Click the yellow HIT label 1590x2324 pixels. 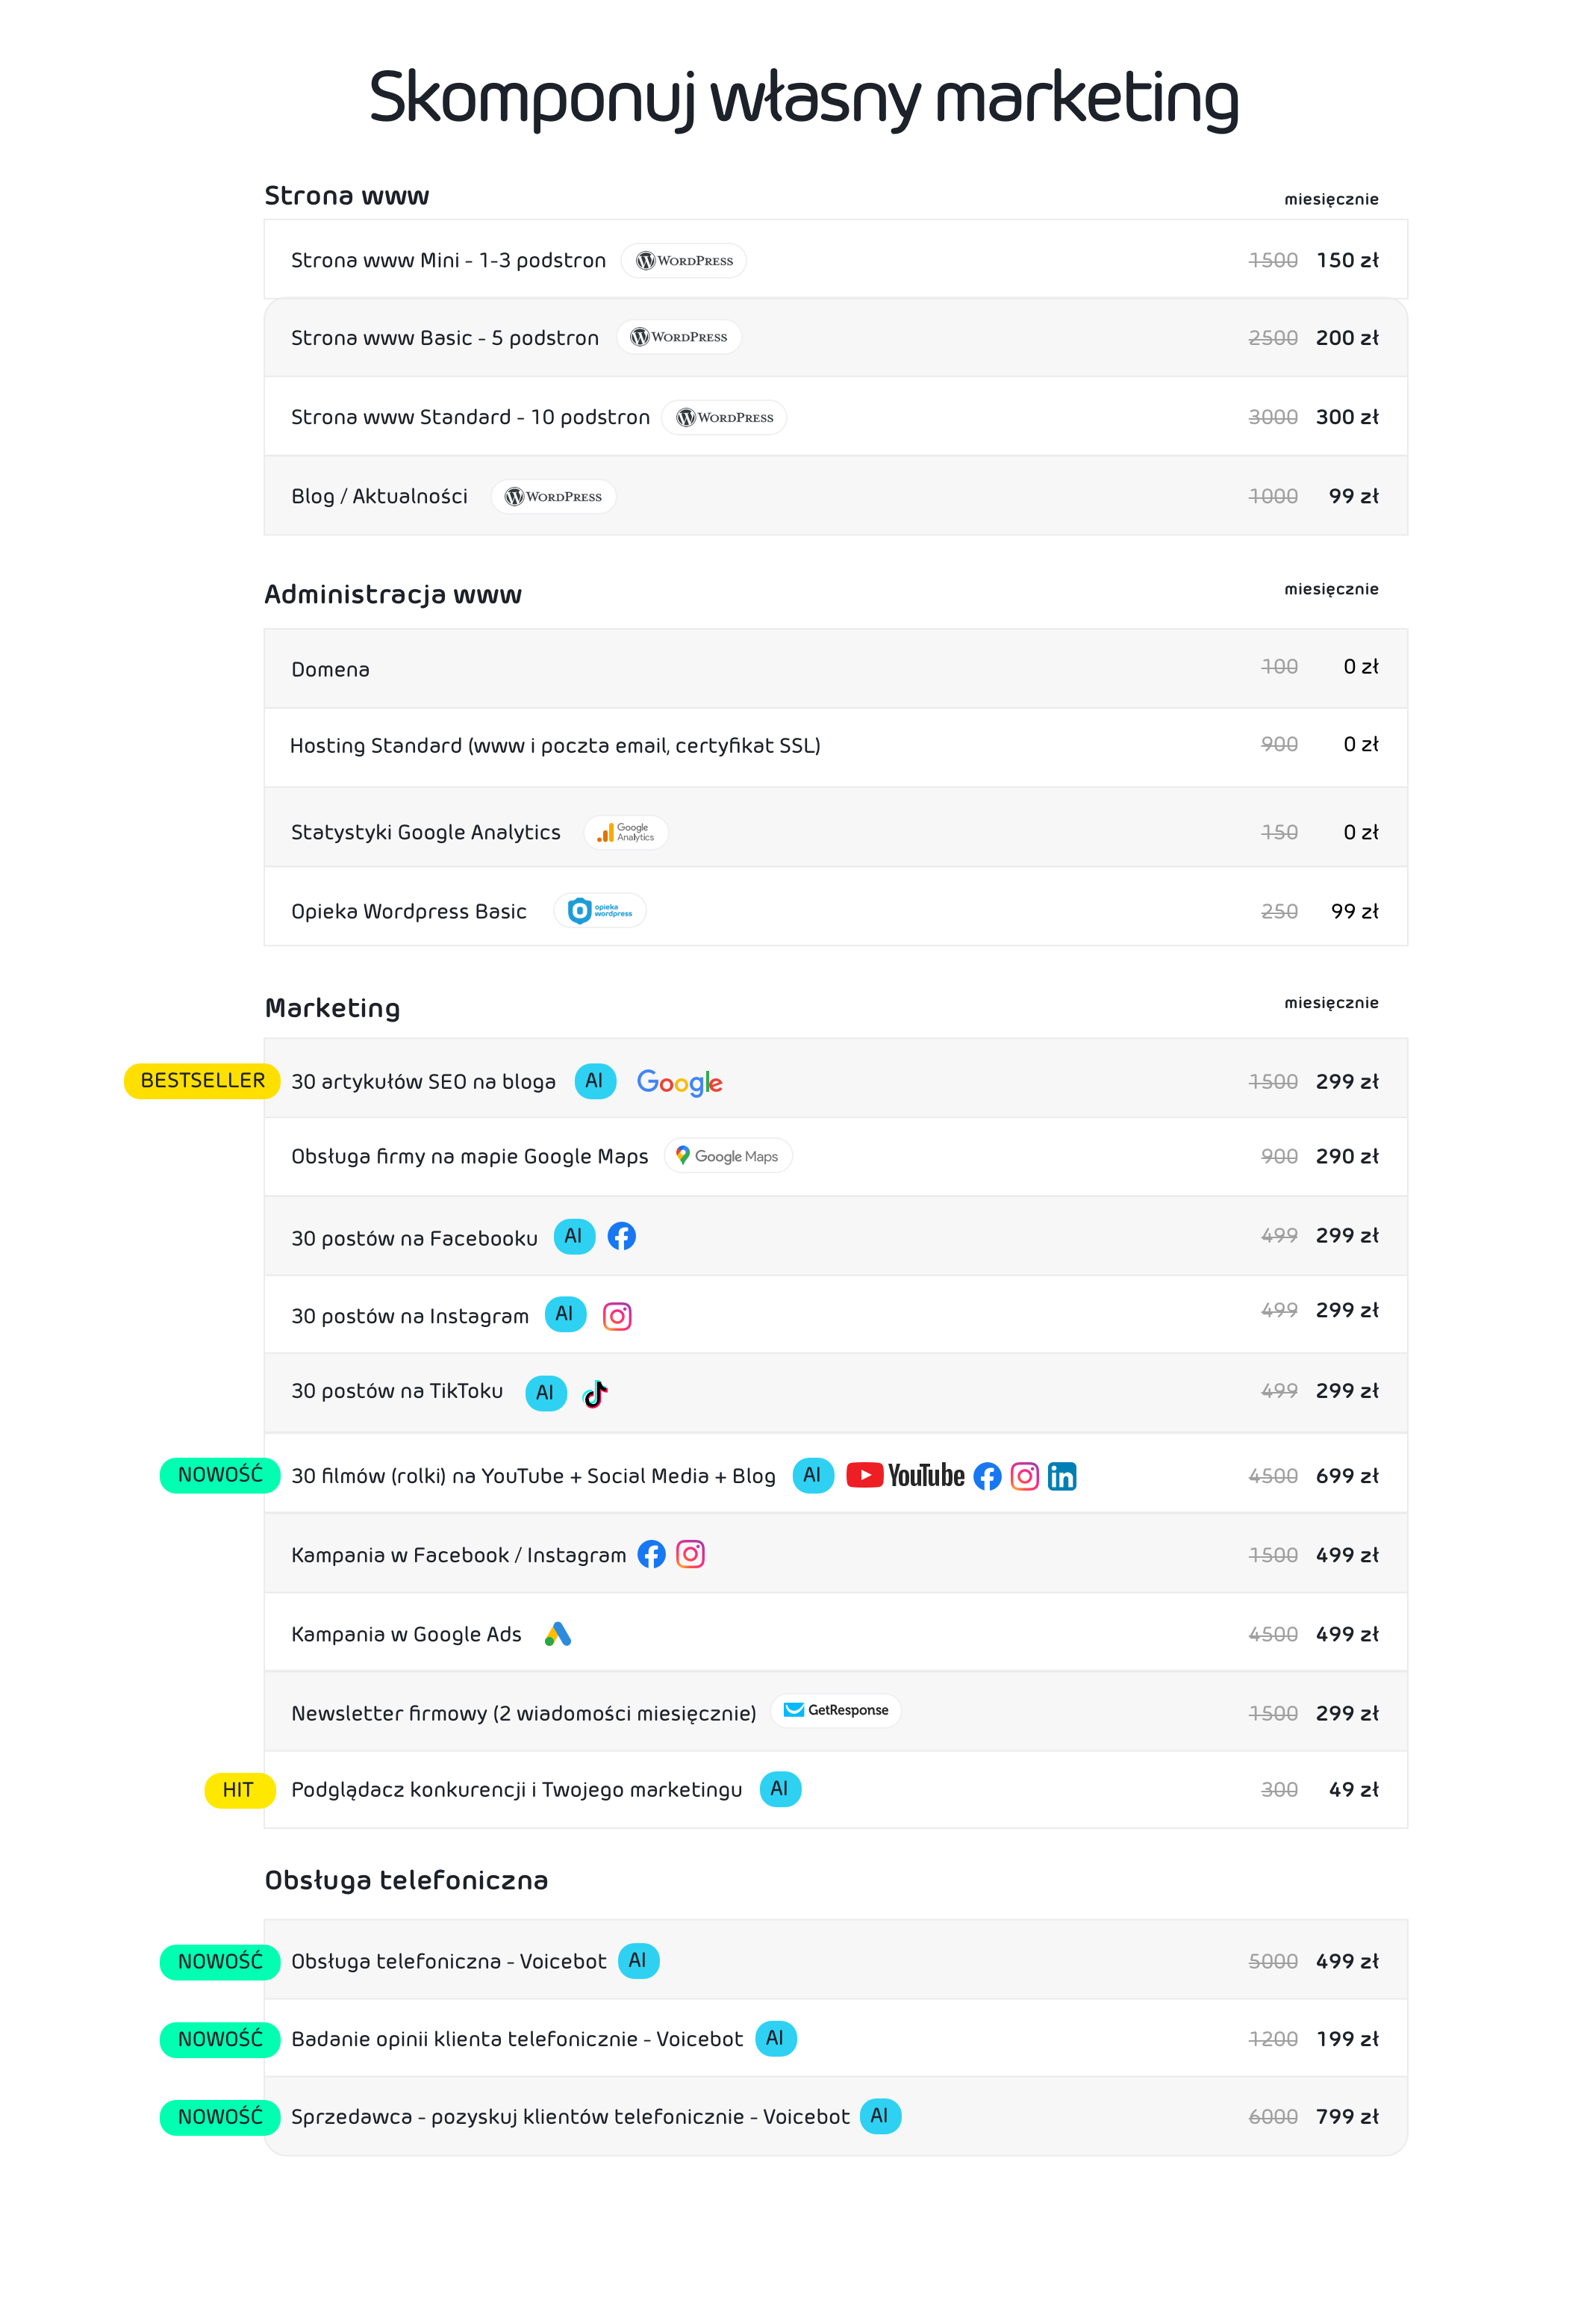(x=238, y=1790)
